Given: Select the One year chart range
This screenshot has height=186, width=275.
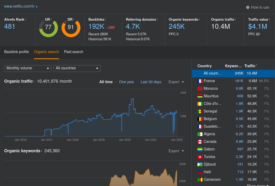Looking at the screenshot, I should (126, 82).
